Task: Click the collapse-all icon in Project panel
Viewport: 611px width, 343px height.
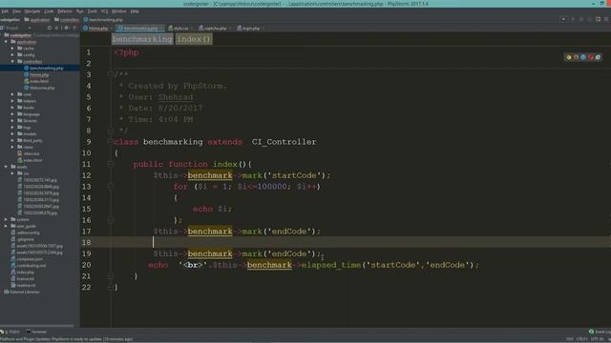Action: click(57, 28)
